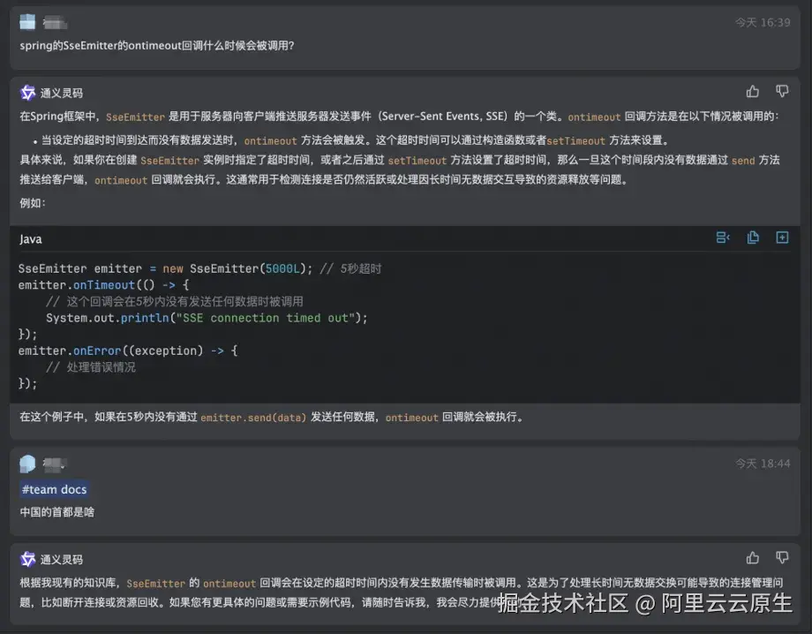
Task: Toggle the like rating on the lower 通义灵码 reply
Action: coord(752,557)
